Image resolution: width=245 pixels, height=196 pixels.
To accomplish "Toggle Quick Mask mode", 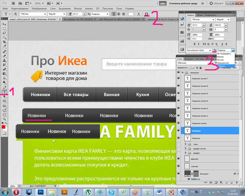I will (x=4, y=133).
